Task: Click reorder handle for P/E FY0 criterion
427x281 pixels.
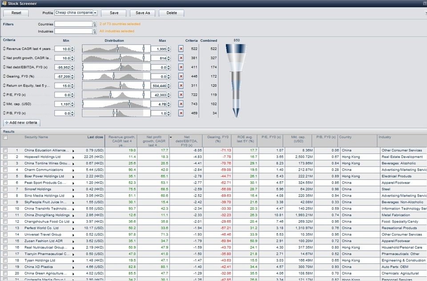Action: (x=4, y=95)
